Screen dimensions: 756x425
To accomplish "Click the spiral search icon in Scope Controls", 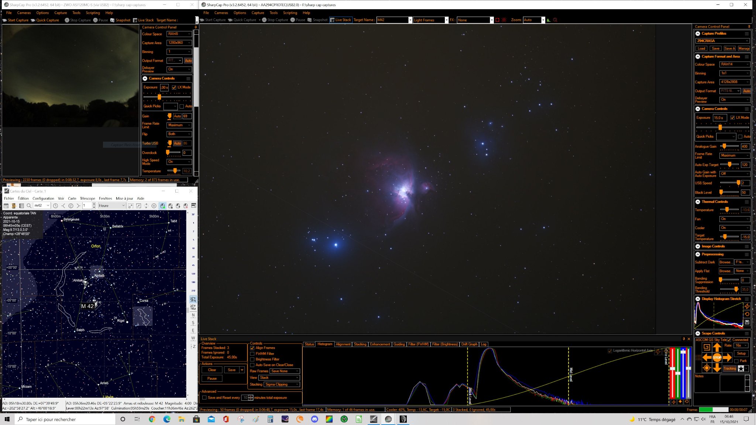I will point(707,347).
